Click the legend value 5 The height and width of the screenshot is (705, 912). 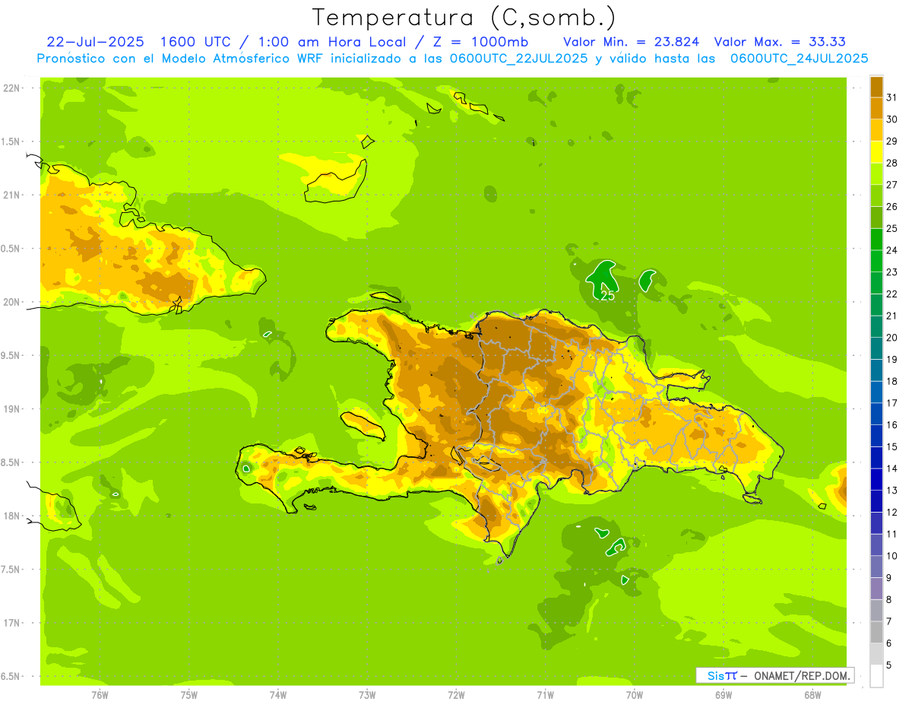point(889,665)
